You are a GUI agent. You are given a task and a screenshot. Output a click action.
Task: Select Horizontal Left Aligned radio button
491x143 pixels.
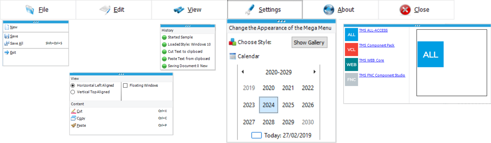click(x=73, y=85)
